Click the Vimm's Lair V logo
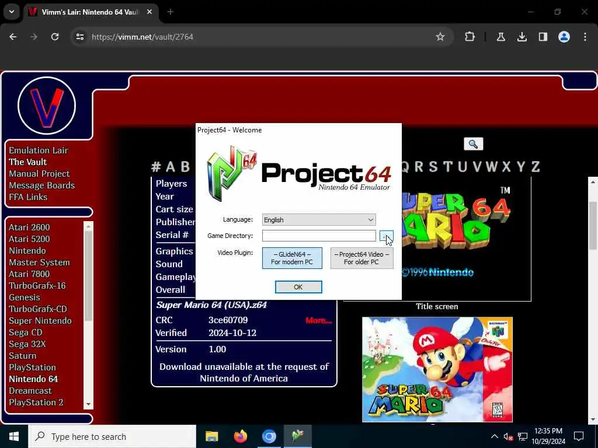 (47, 106)
